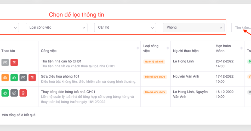Viewport: 251px width, 131px height.
Task: Sort by Loại công việc column header
Action: click(168, 48)
